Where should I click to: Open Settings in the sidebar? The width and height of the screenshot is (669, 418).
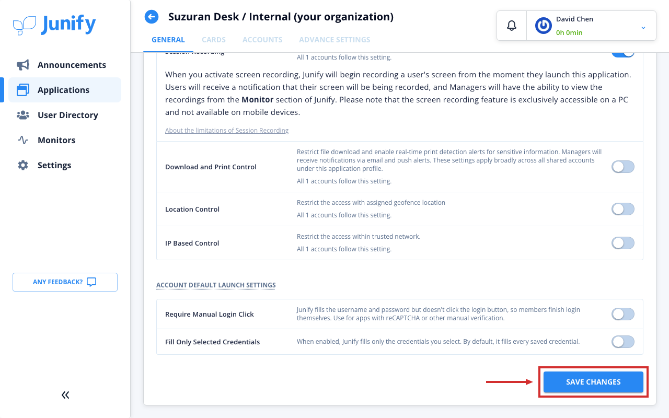click(65, 165)
